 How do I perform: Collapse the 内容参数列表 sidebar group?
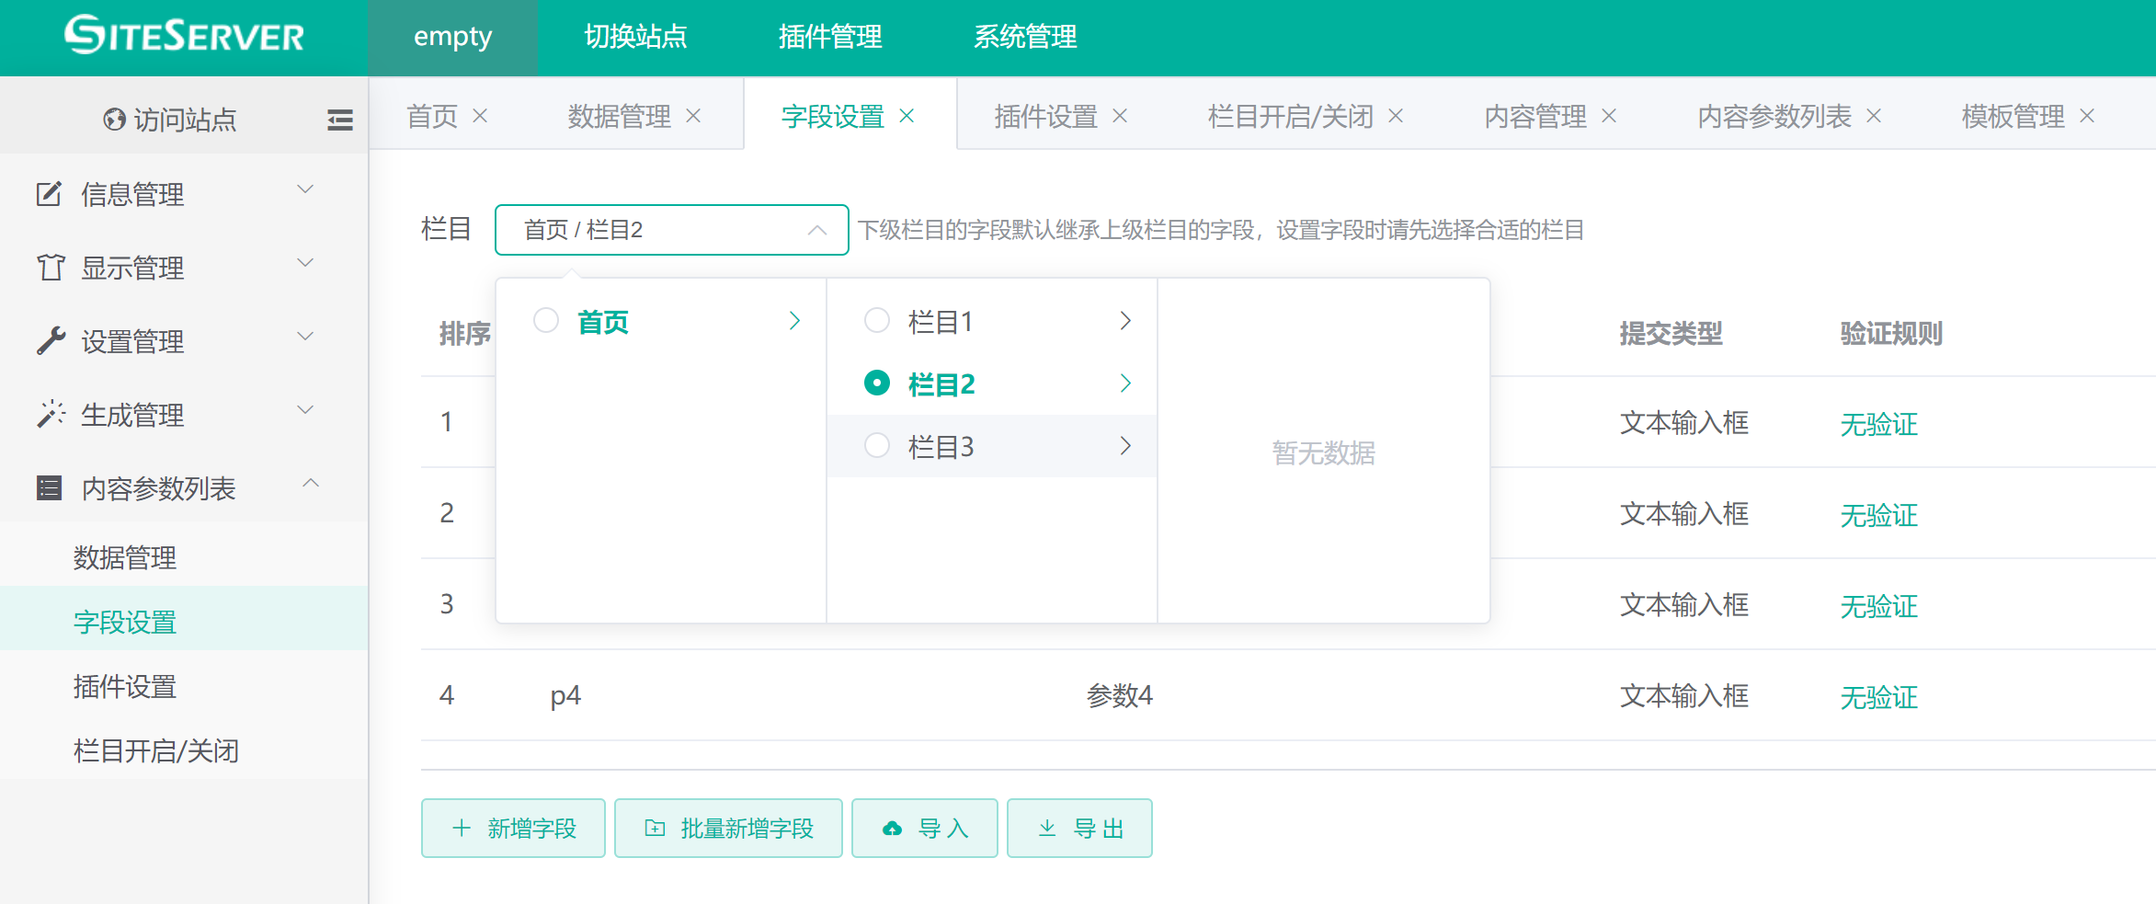tap(311, 484)
